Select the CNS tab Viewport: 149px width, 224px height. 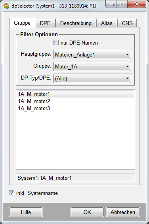tap(127, 23)
